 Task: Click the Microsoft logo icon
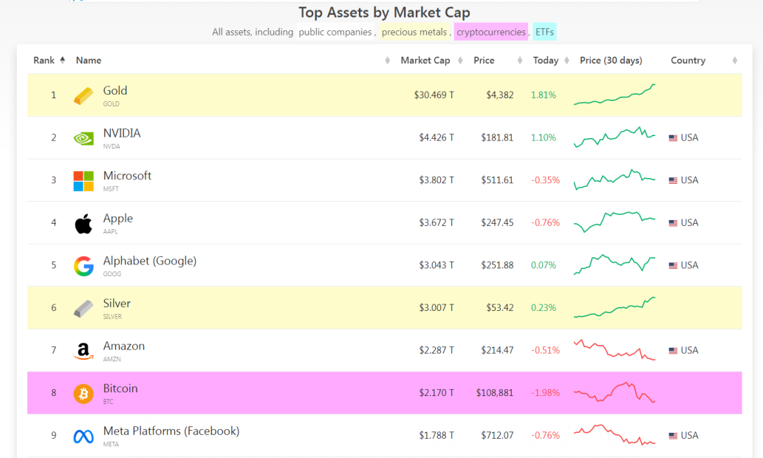coord(83,181)
